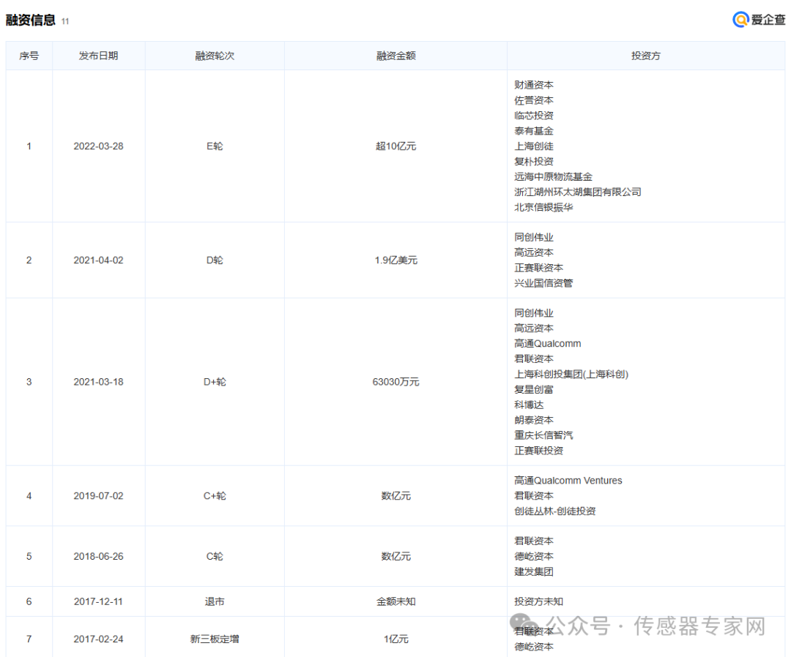Open investor 财通资本
Screen dimensions: 791x657
tap(534, 85)
